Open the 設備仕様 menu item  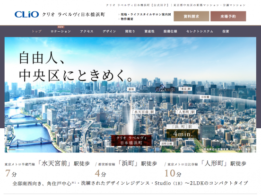pyautogui.click(x=170, y=31)
